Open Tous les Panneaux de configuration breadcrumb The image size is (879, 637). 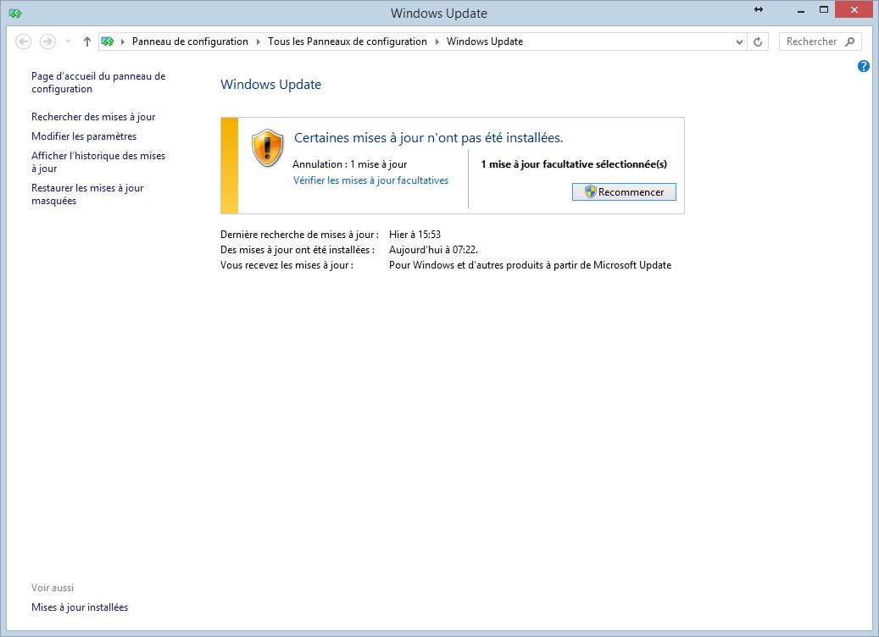point(347,42)
